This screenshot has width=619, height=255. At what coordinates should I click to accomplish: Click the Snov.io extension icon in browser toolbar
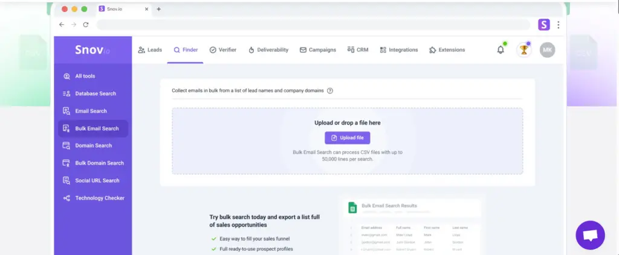(x=544, y=25)
